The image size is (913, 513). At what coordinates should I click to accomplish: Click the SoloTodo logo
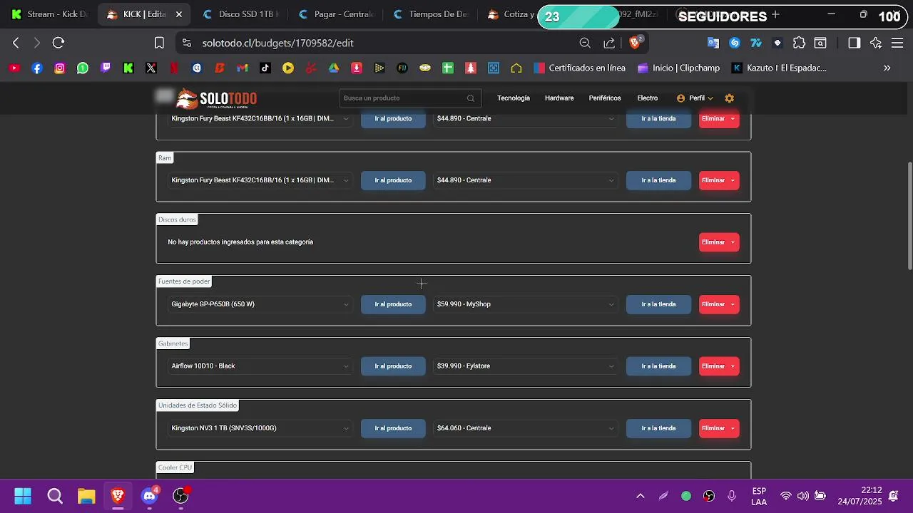217,98
